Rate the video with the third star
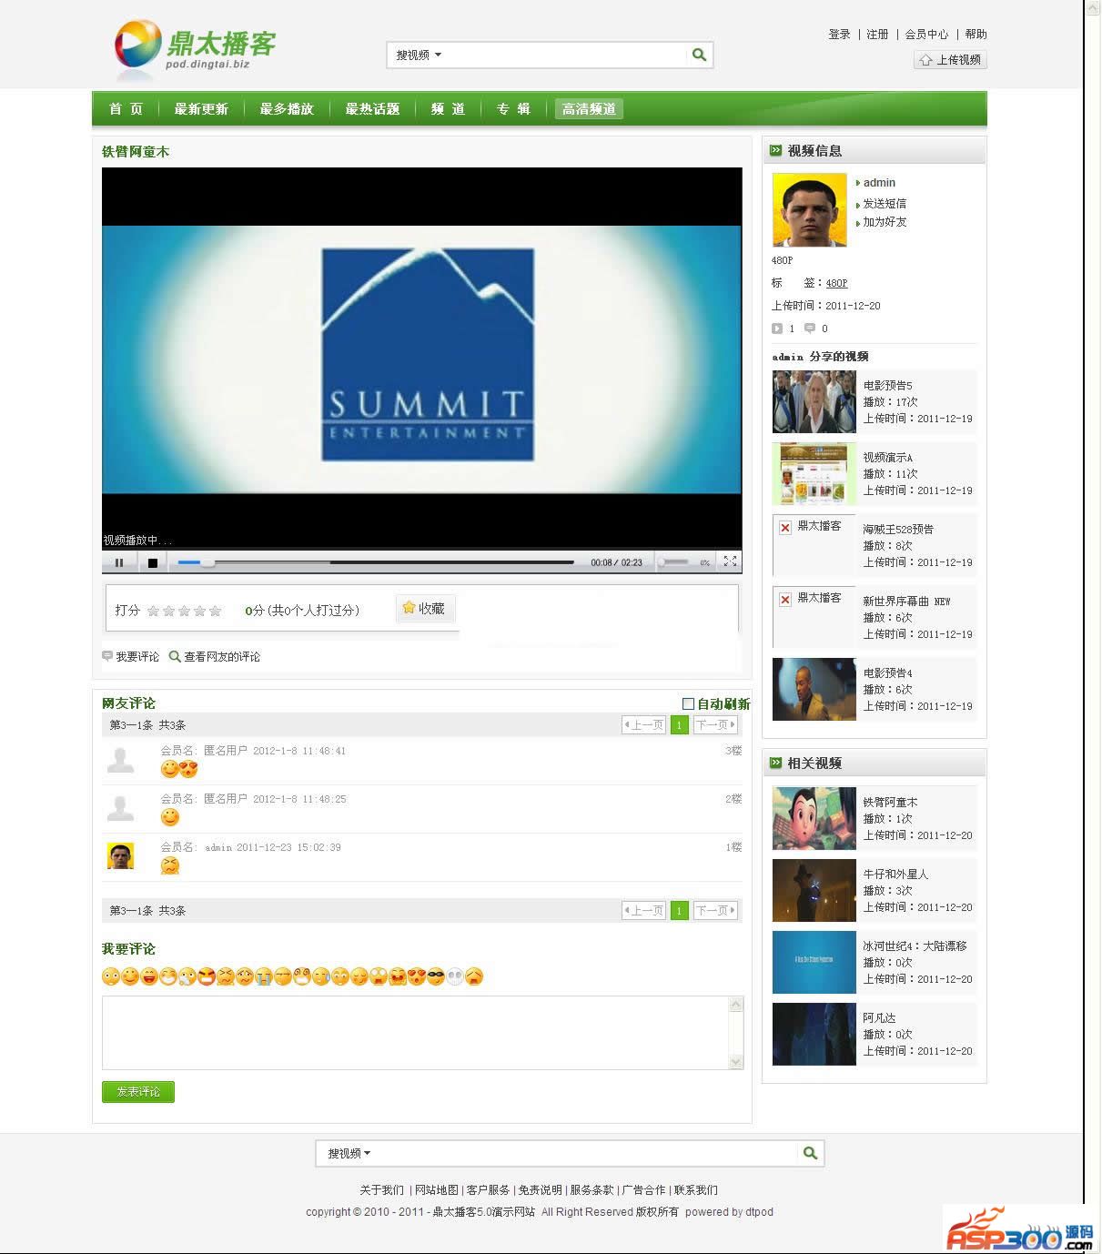The image size is (1102, 1254). tap(184, 611)
